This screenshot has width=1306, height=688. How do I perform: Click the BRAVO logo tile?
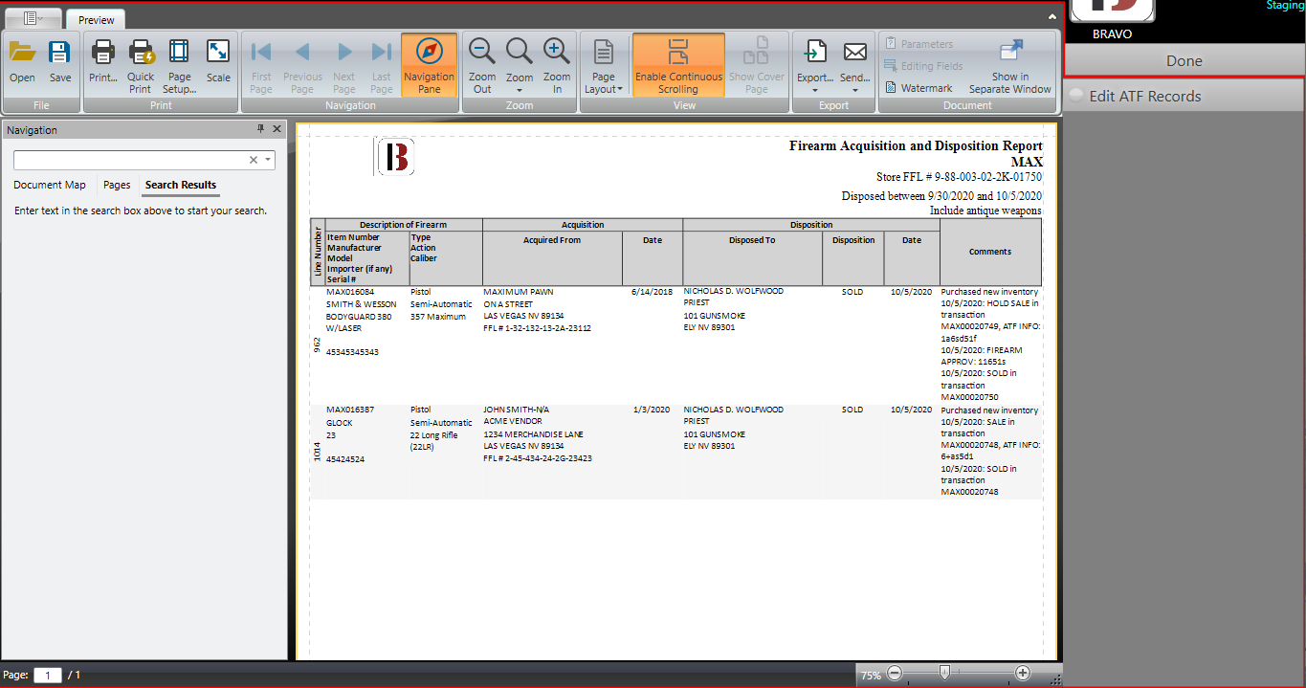pyautogui.click(x=1111, y=11)
